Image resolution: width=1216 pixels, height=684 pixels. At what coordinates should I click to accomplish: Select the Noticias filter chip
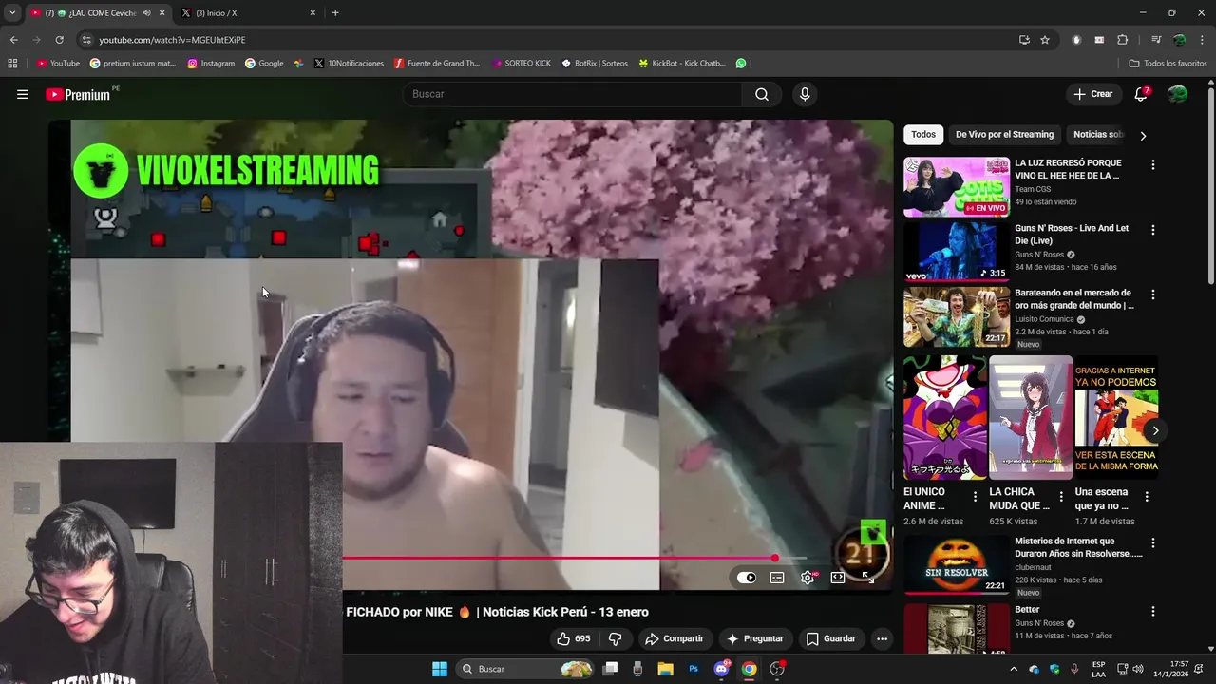[1097, 135]
